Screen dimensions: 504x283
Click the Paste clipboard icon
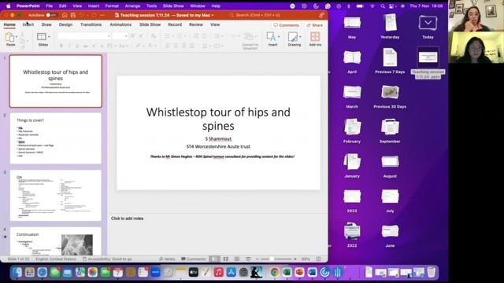click(10, 39)
